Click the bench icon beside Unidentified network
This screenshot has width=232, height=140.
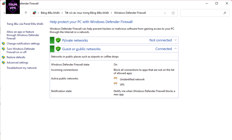115,79
